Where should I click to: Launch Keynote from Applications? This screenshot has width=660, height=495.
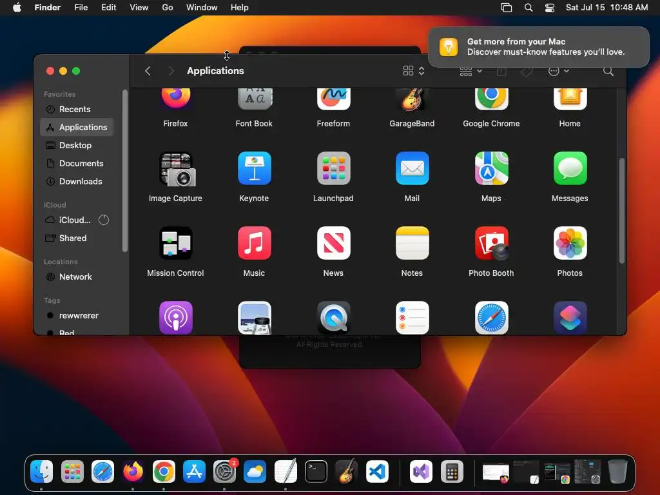(x=254, y=168)
